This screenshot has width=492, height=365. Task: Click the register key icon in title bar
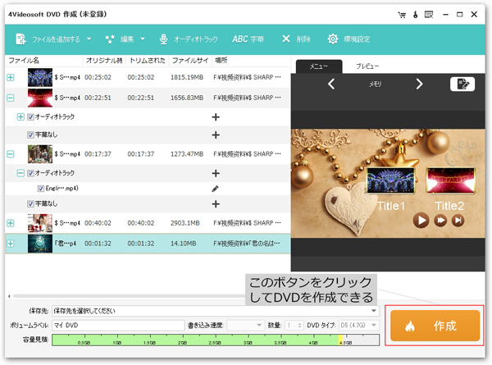416,15
